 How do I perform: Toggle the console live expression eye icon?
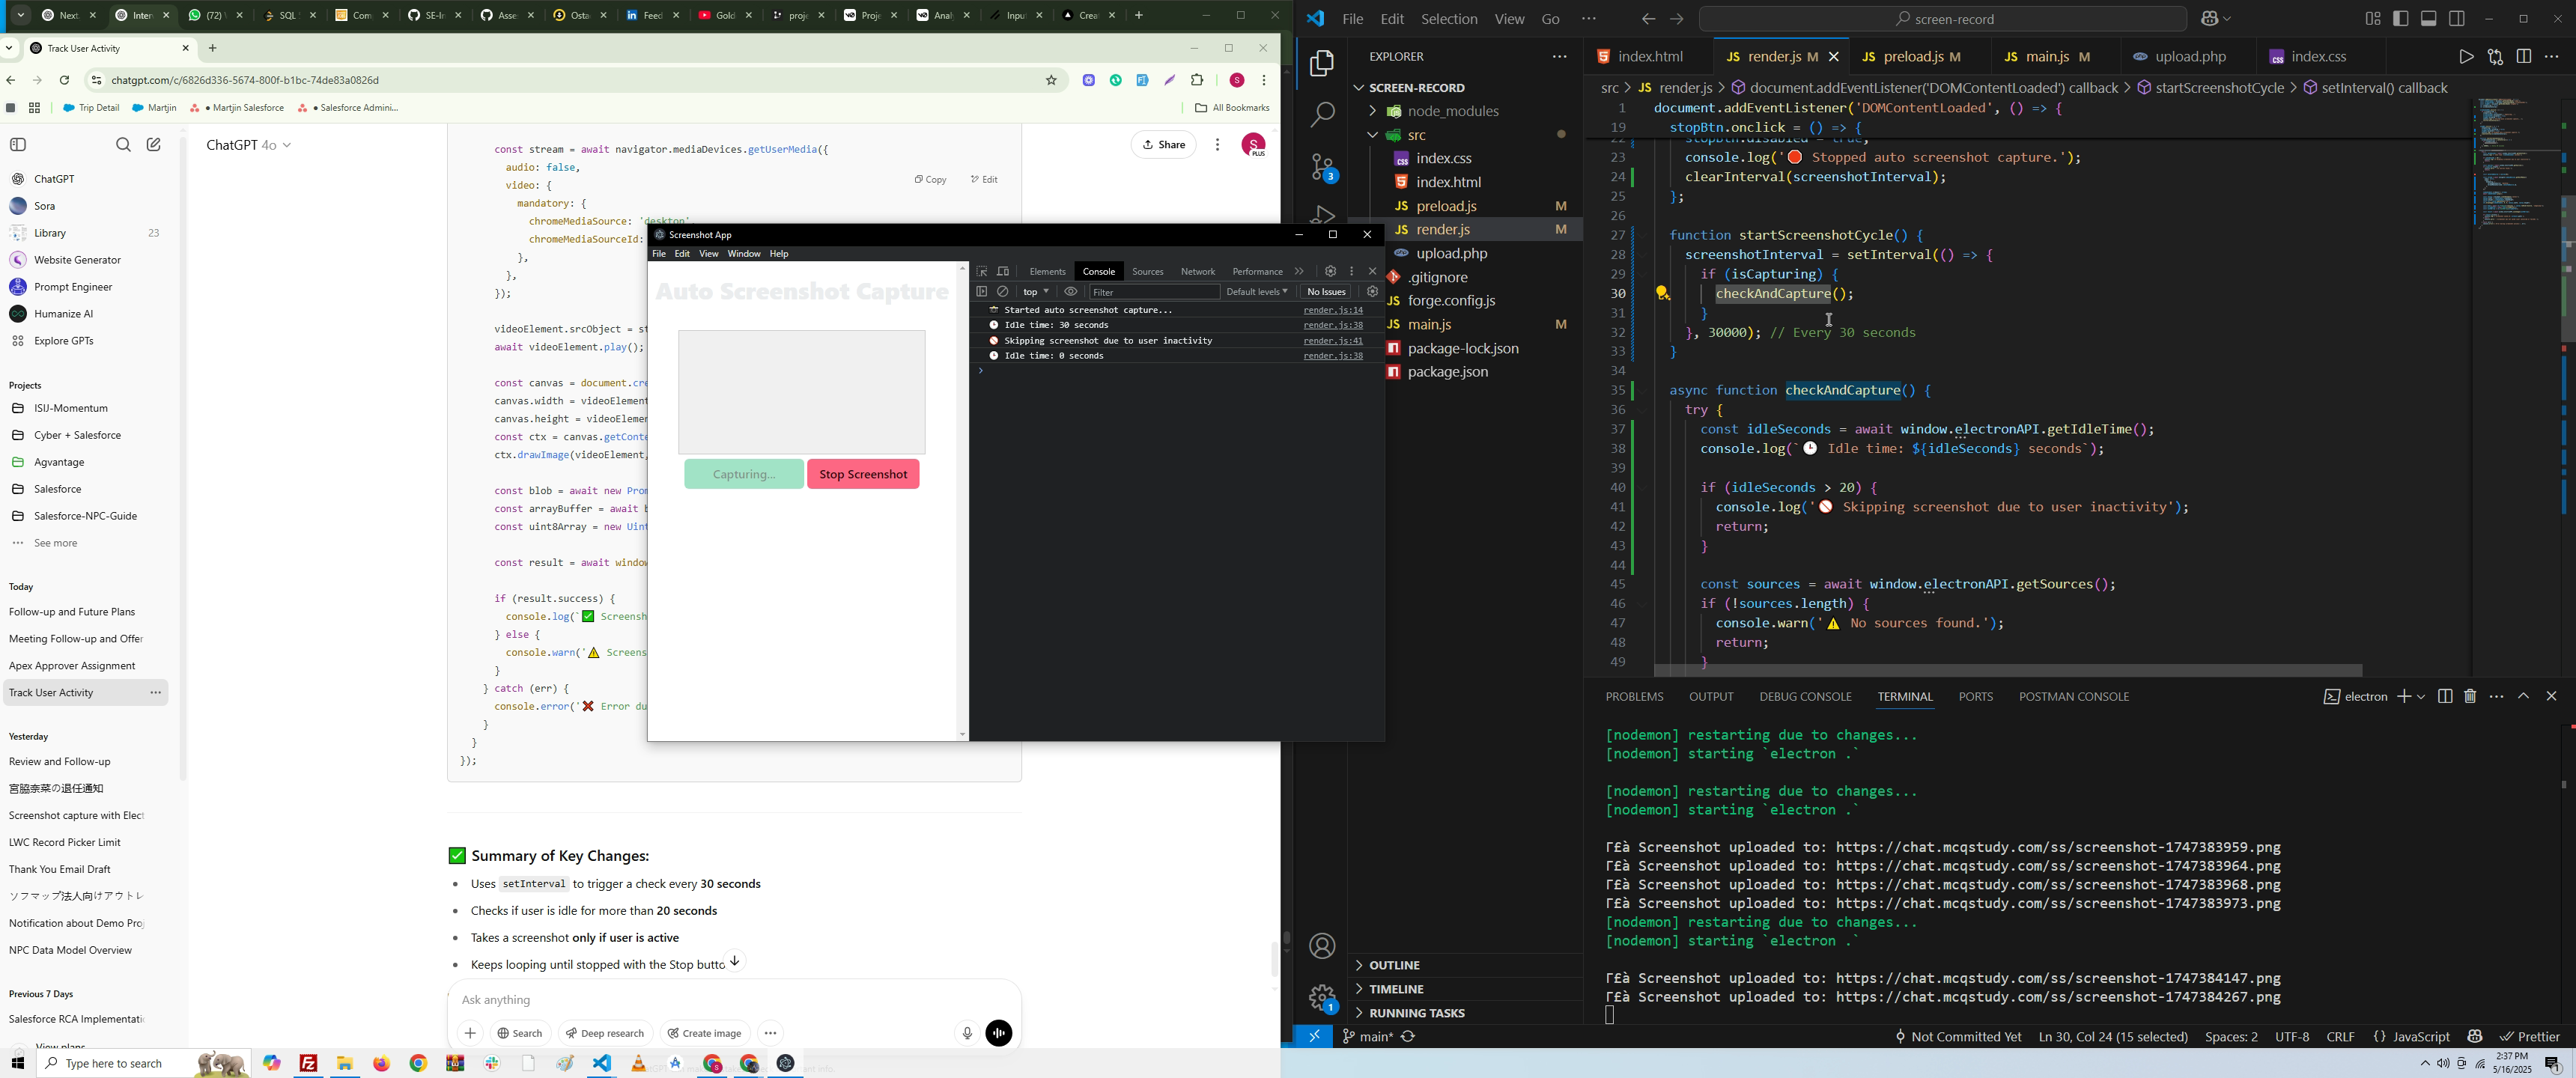[x=1071, y=292]
